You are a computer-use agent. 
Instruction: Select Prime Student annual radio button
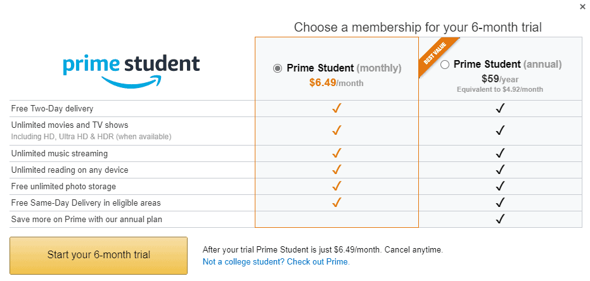(x=445, y=65)
